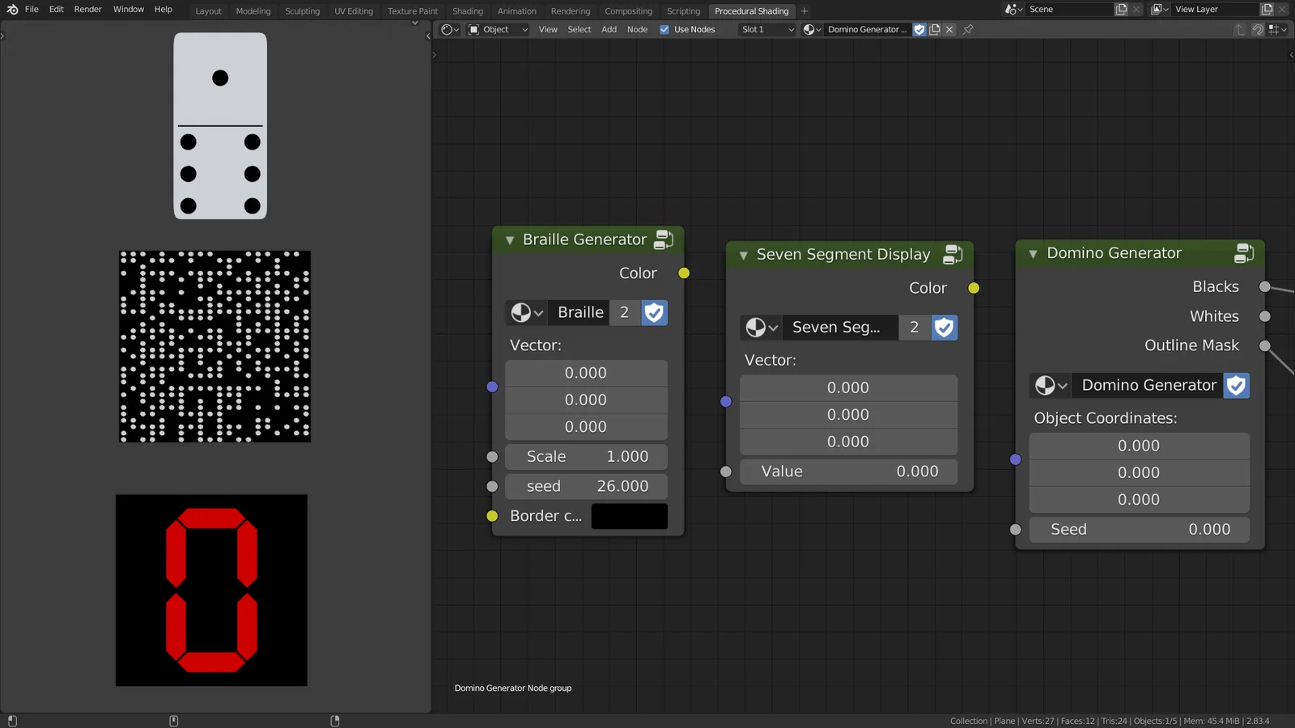This screenshot has height=728, width=1295.
Task: Switch to the Compositing workspace tab
Action: coord(628,11)
